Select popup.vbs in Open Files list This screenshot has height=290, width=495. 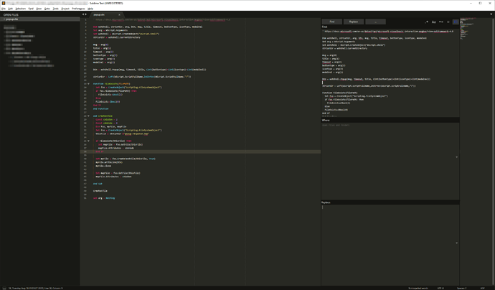pos(40,19)
